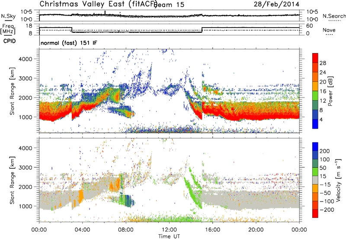This screenshot has height=239, width=346.
Task: Click the 'N.Search' legend label
Action: 334,16
